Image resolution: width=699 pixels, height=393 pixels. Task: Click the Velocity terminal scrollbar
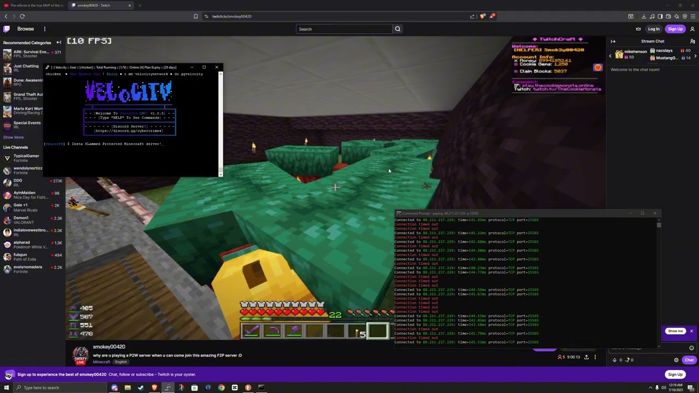point(221,124)
